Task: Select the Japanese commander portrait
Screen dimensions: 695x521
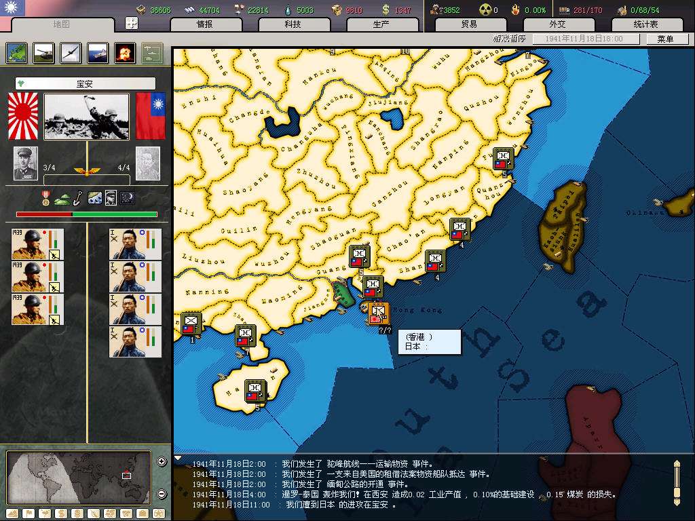Action: click(x=26, y=163)
